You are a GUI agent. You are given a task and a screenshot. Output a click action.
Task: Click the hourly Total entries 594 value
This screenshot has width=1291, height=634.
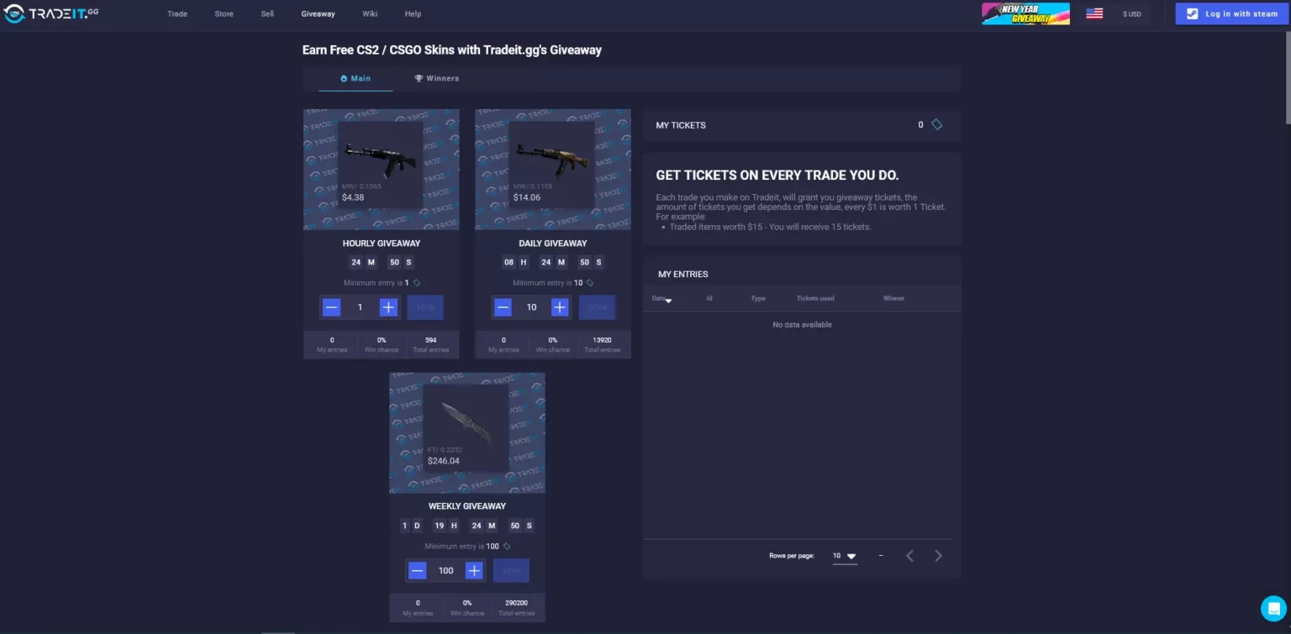[431, 340]
